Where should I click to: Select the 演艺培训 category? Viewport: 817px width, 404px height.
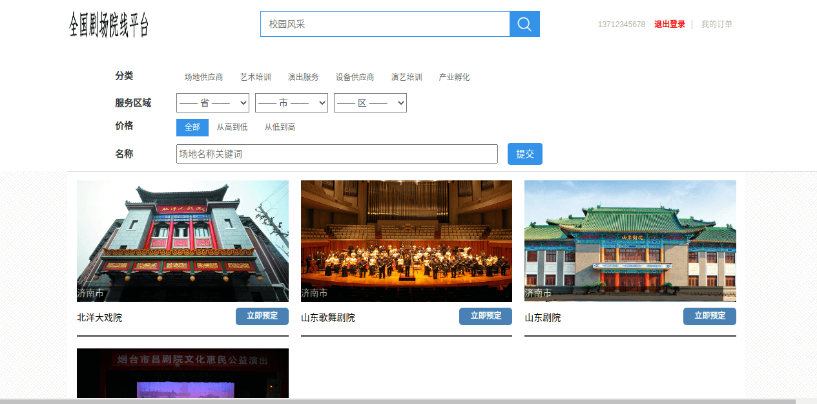tap(407, 77)
